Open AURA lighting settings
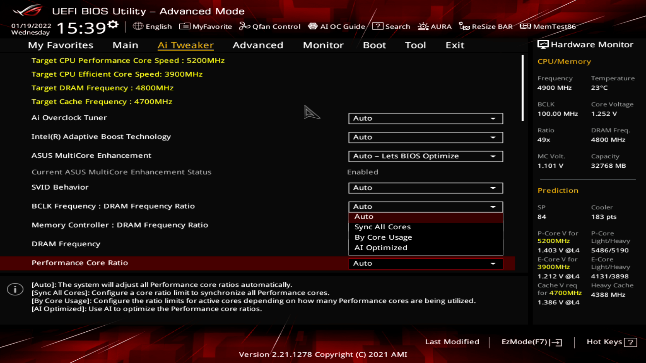Viewport: 646px width, 363px height. [435, 26]
